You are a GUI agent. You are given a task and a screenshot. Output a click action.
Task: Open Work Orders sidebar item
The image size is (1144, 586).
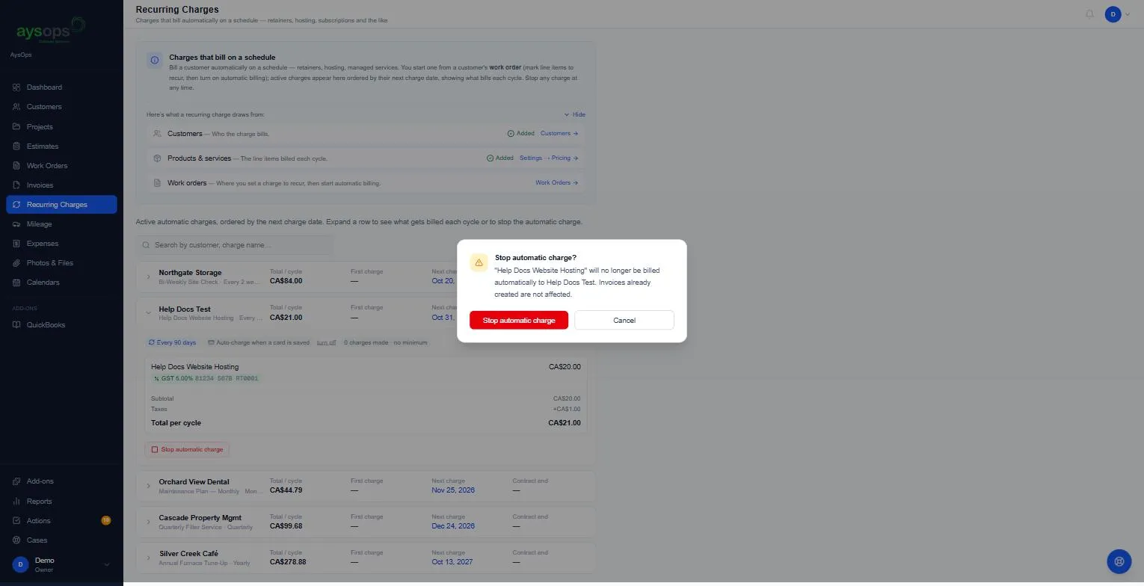tap(61, 165)
